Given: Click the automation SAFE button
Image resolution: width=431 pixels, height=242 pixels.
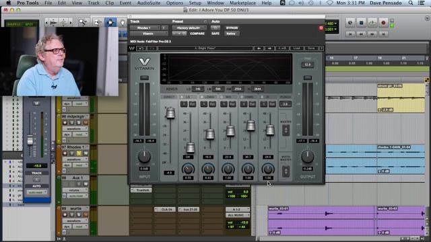Looking at the screenshot, I should coord(215,34).
